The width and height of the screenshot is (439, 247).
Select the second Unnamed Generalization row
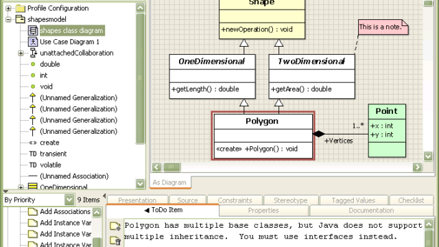click(x=78, y=109)
